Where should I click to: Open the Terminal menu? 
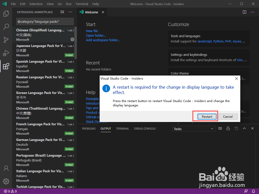click(82, 4)
